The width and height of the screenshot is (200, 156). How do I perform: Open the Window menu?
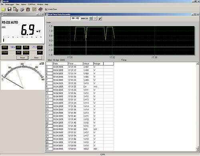coord(40,4)
